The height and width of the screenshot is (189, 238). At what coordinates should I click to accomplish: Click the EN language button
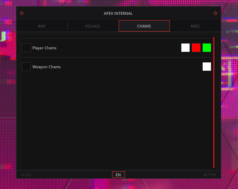coord(119,175)
